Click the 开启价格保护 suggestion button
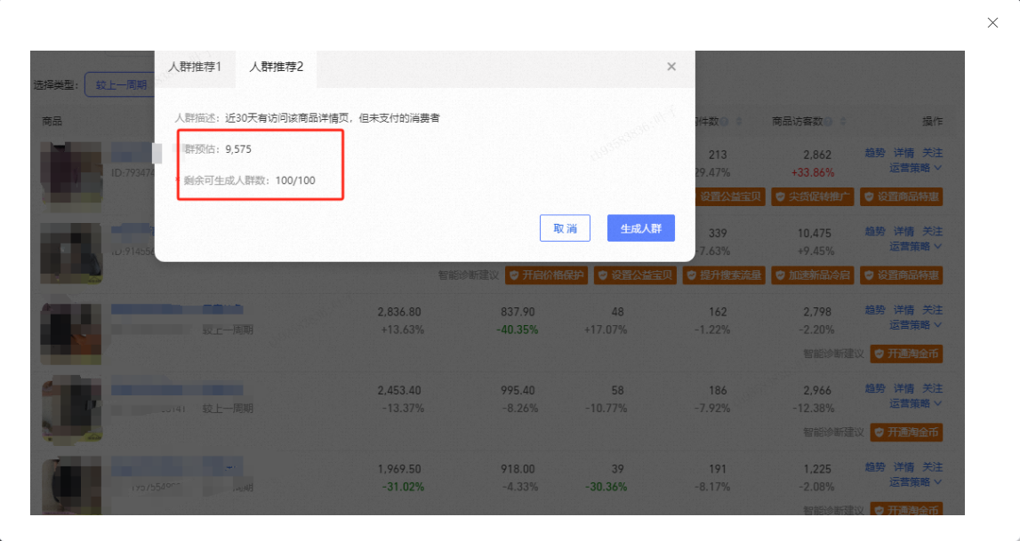1020x541 pixels. pos(546,275)
